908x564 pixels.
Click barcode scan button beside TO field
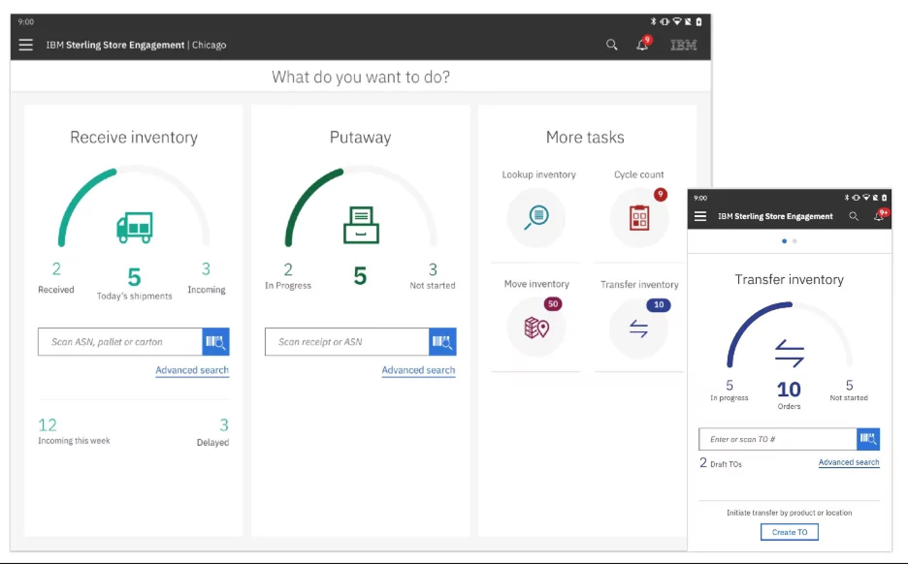coord(868,439)
